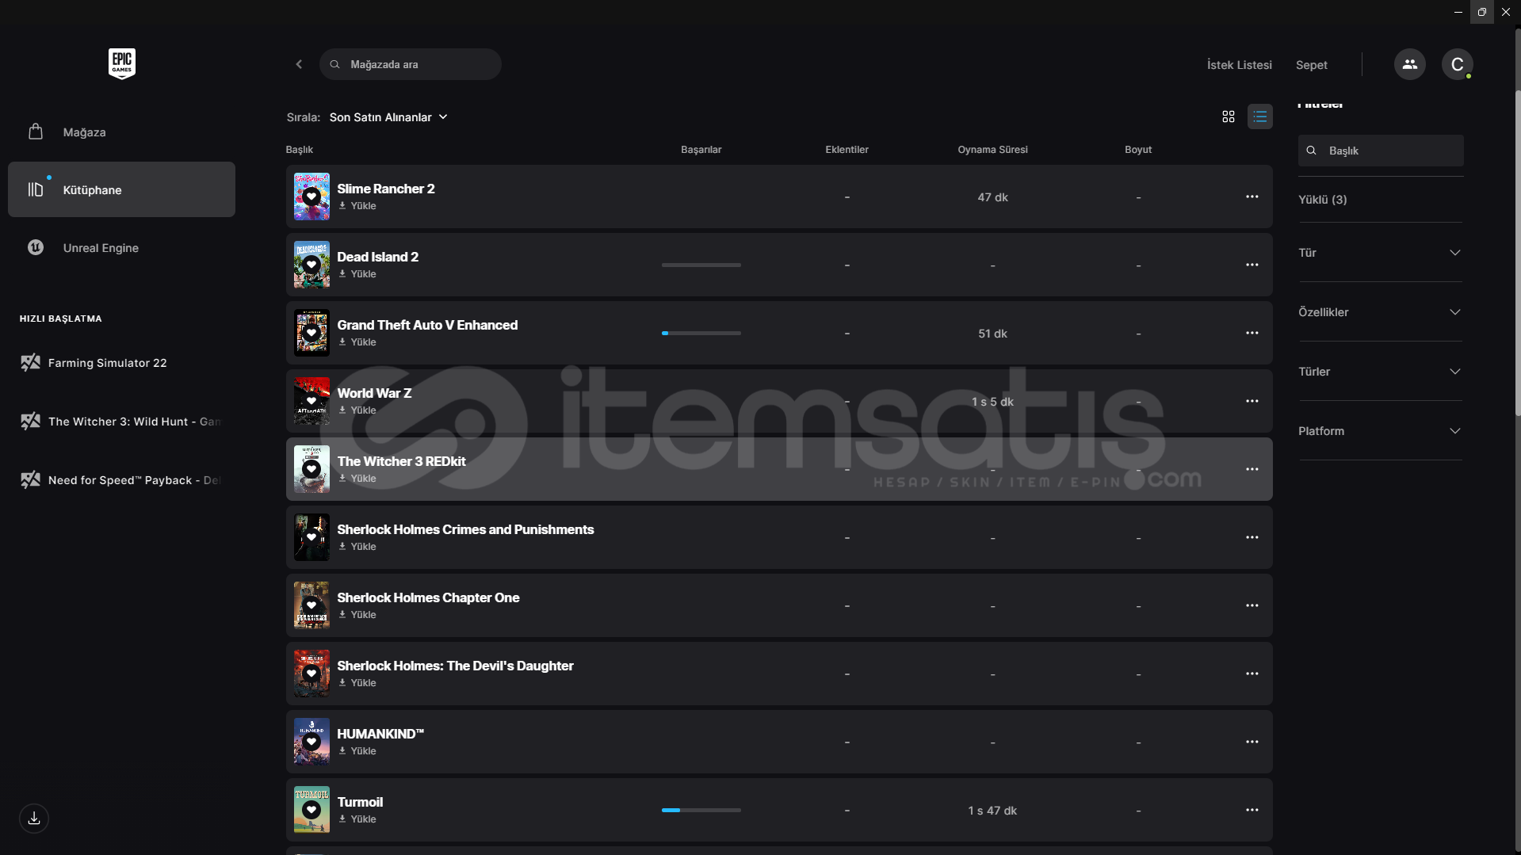Viewport: 1521px width, 855px height.
Task: Click the Boyut column header
Action: click(x=1138, y=150)
